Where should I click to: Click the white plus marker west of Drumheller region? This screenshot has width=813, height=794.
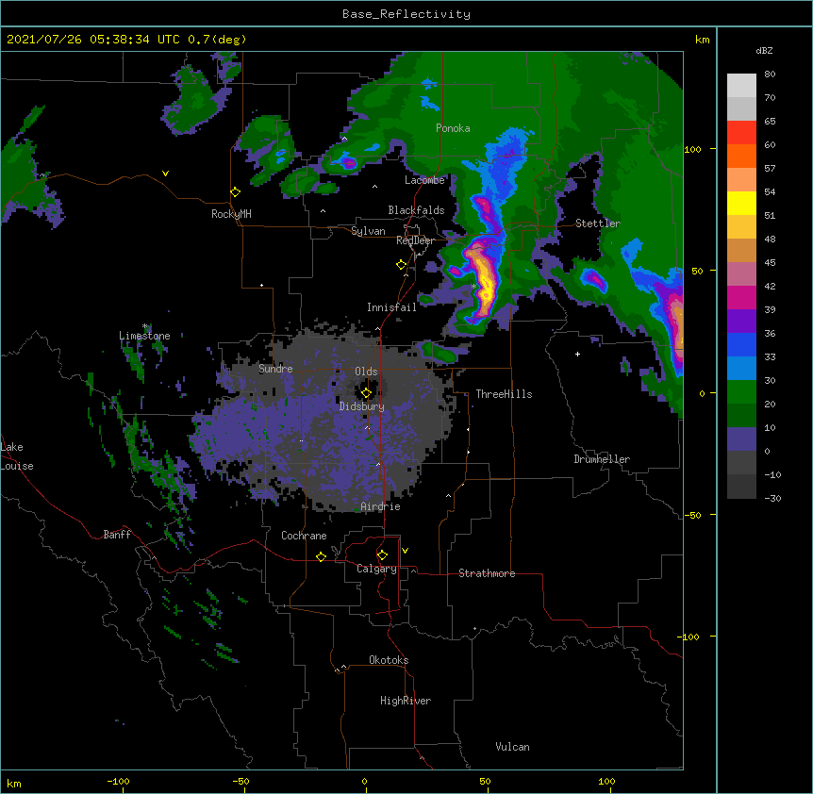pos(577,354)
